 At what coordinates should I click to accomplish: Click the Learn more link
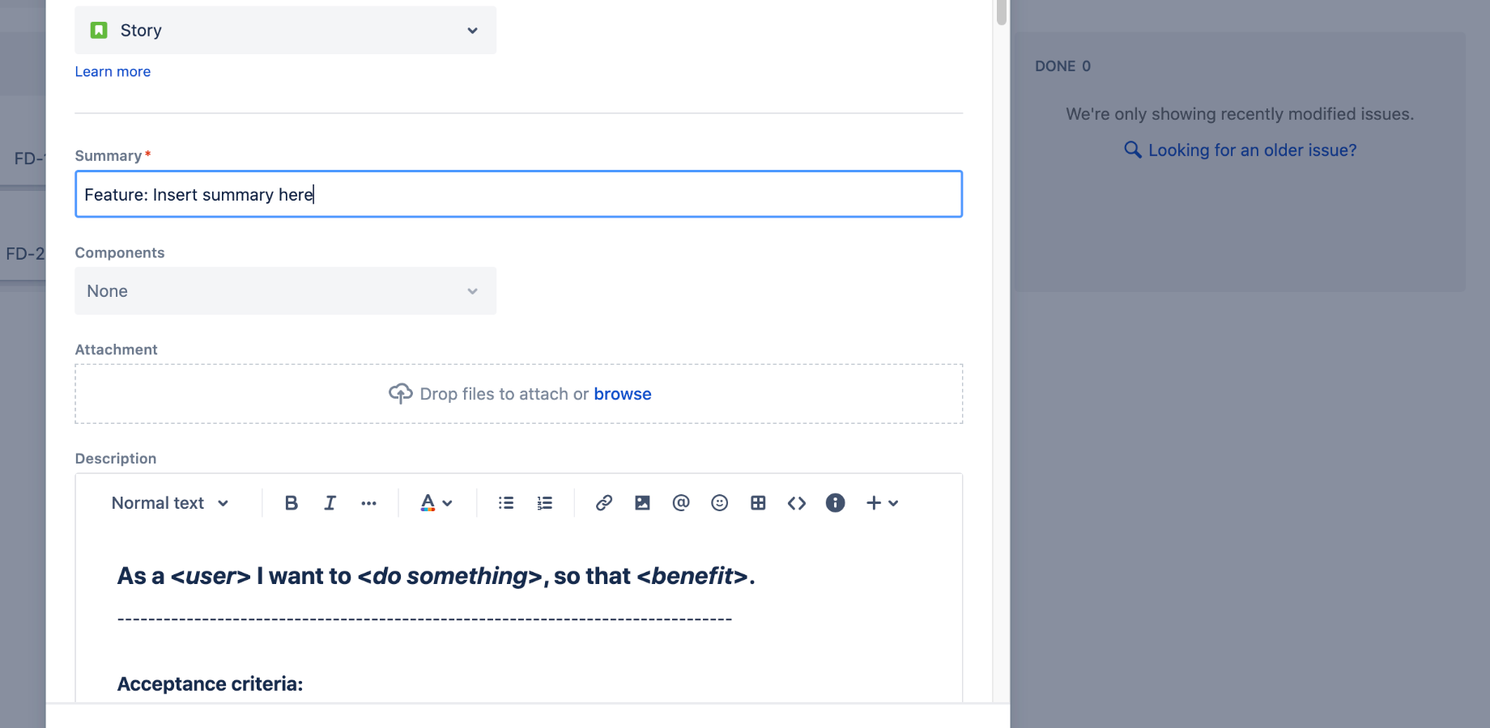113,72
